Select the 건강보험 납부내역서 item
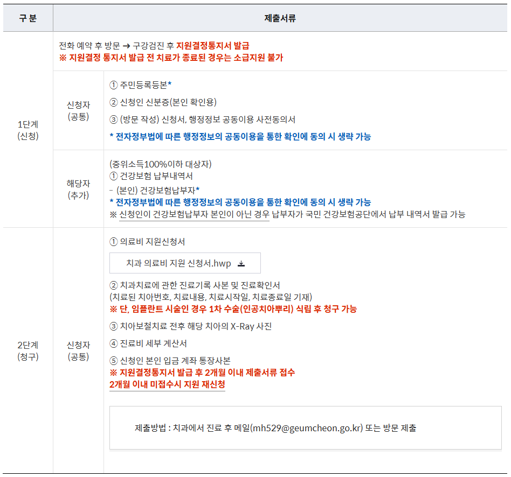 pos(154,176)
